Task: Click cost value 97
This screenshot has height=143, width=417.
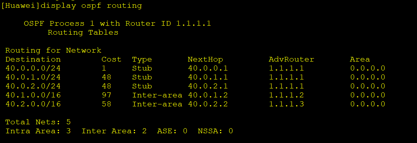Action: [106, 95]
